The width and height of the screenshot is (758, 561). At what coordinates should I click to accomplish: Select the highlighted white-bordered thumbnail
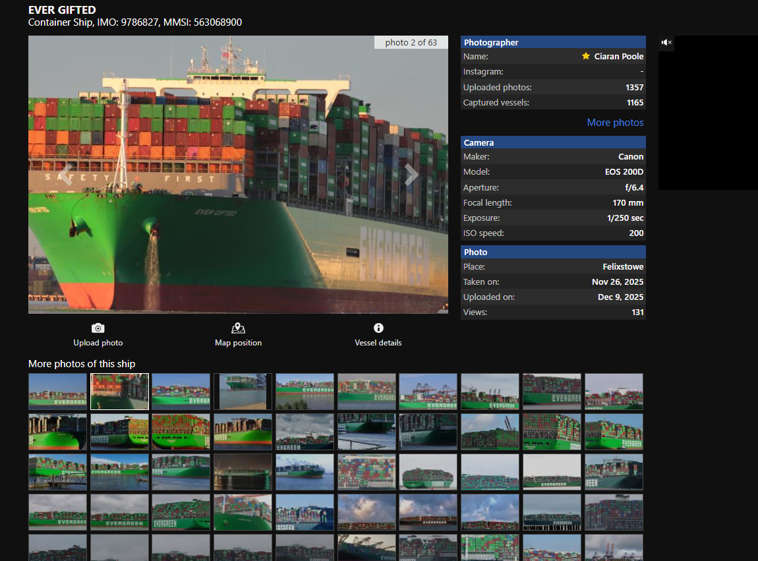119,392
